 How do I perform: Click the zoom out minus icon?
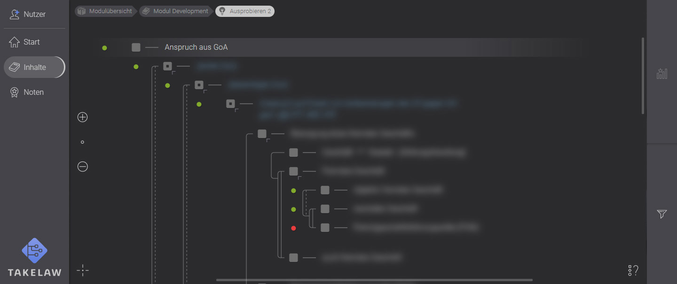pos(82,166)
